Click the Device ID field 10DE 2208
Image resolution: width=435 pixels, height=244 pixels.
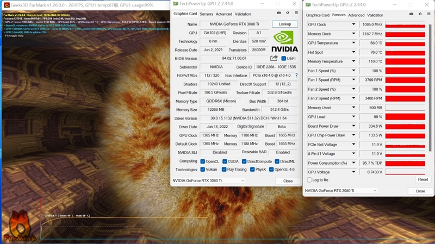point(276,67)
